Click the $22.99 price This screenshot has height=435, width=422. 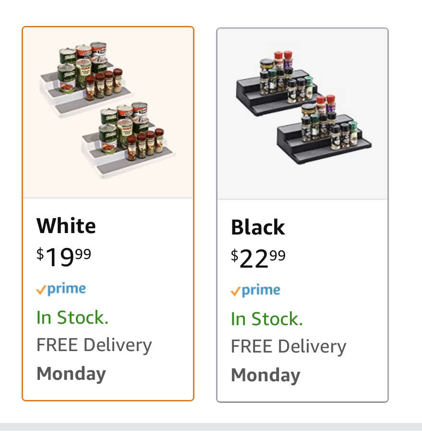click(x=258, y=259)
